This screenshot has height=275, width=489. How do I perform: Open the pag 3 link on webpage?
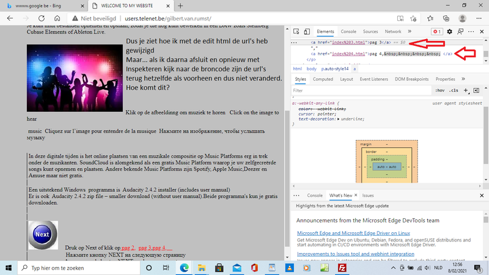pos(145,248)
